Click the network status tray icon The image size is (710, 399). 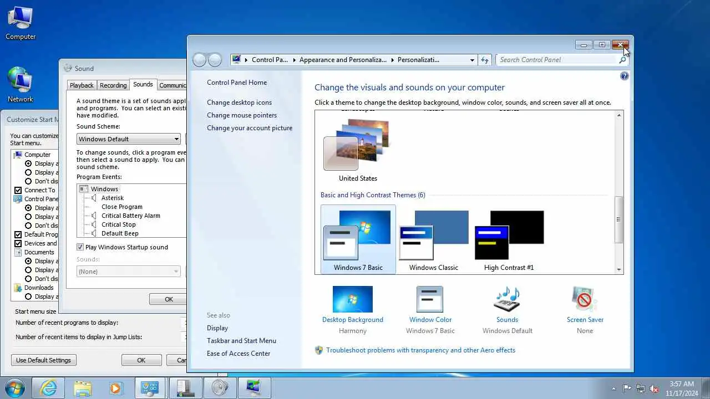coord(641,388)
